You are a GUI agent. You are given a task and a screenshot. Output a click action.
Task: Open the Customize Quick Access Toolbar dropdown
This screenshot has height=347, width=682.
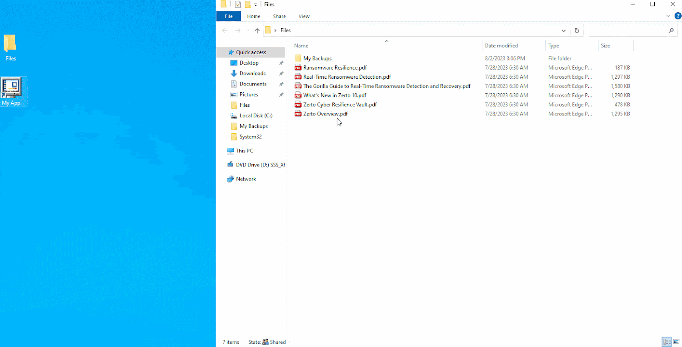255,4
